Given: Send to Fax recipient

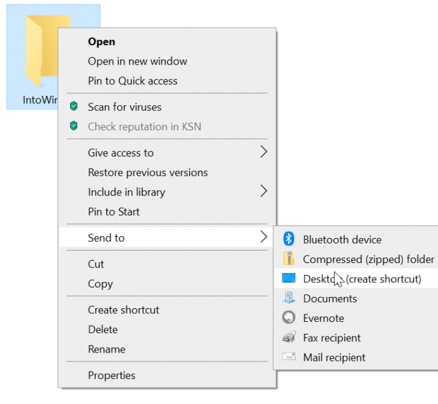Looking at the screenshot, I should [356, 338].
